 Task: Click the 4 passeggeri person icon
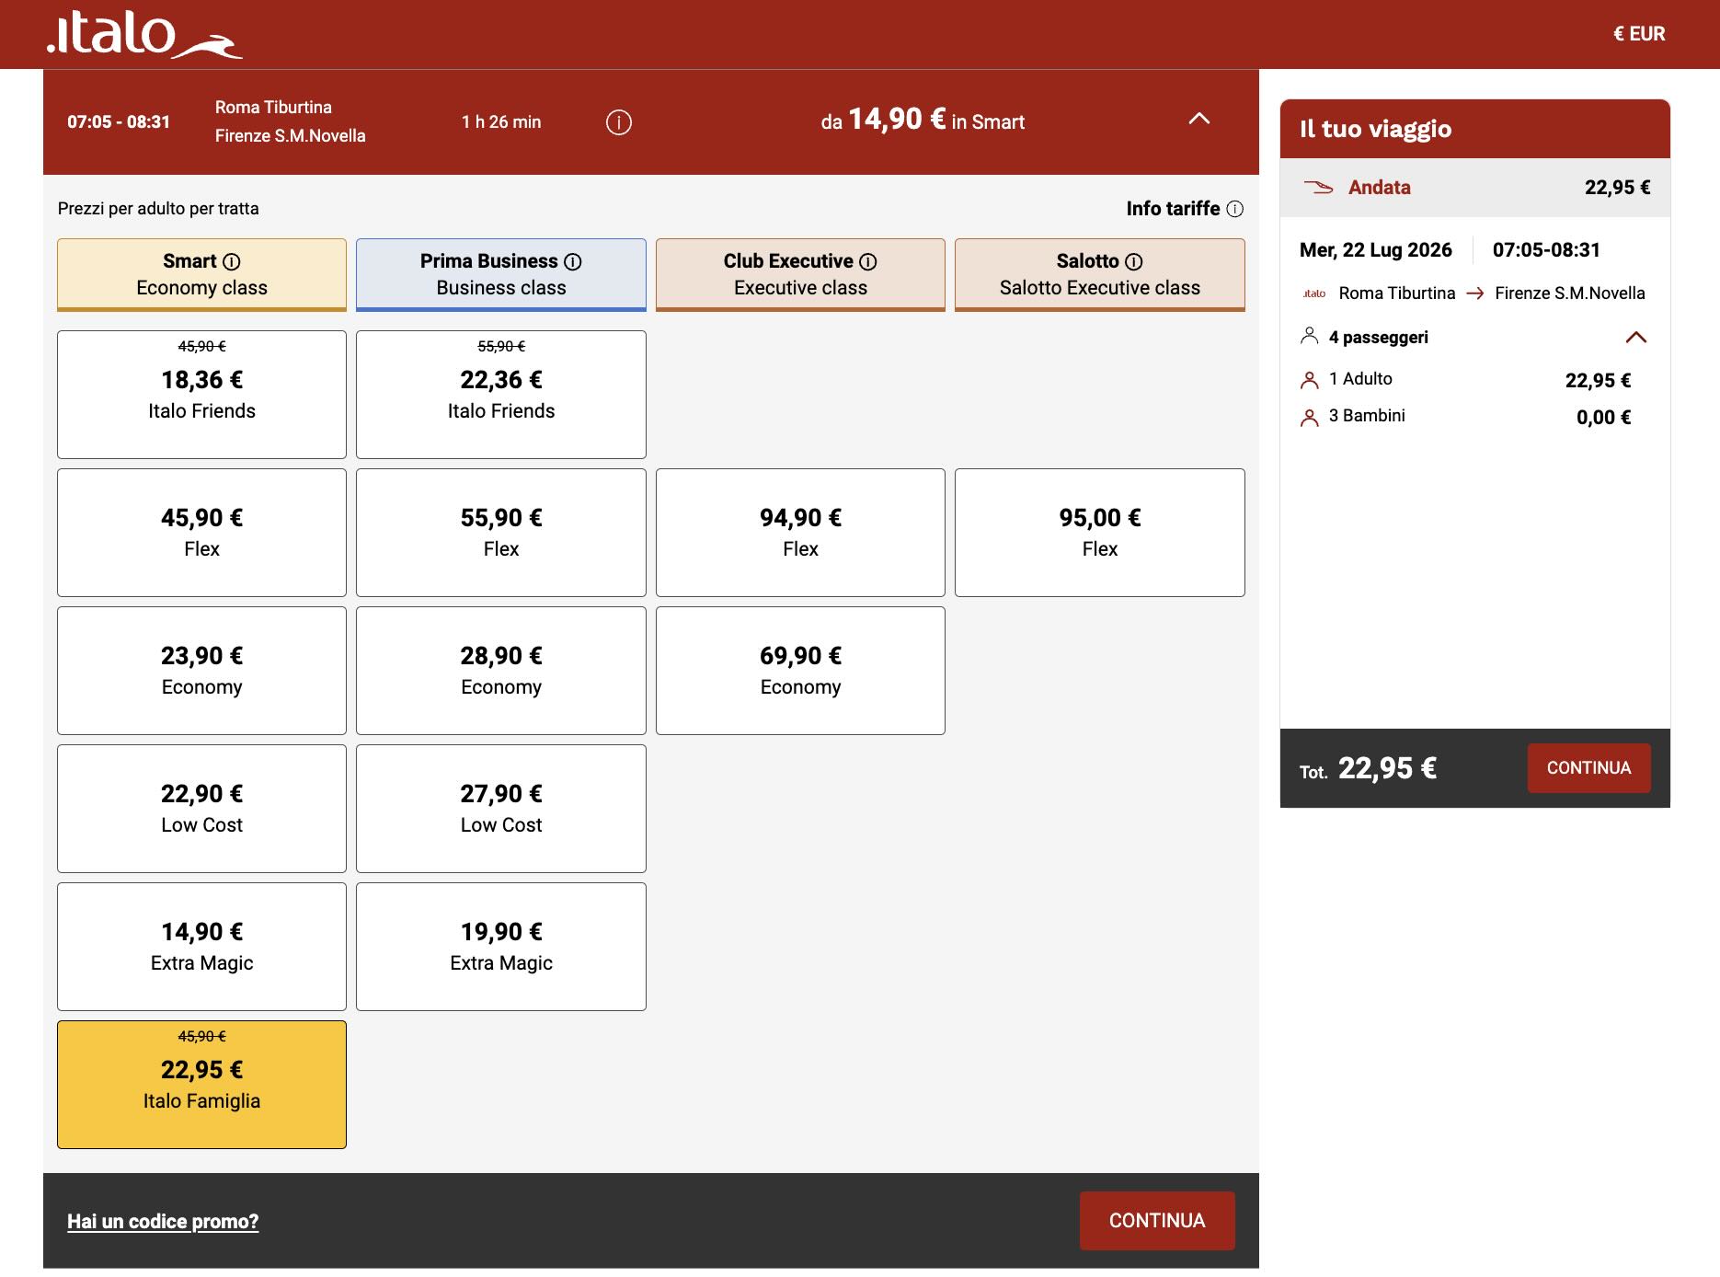point(1310,336)
